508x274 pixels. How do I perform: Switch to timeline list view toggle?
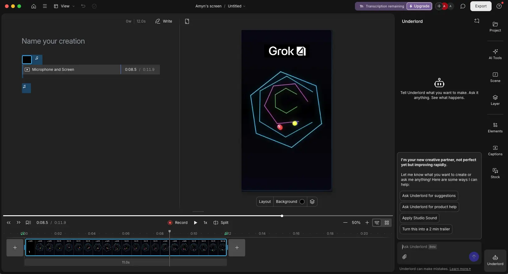(377, 223)
